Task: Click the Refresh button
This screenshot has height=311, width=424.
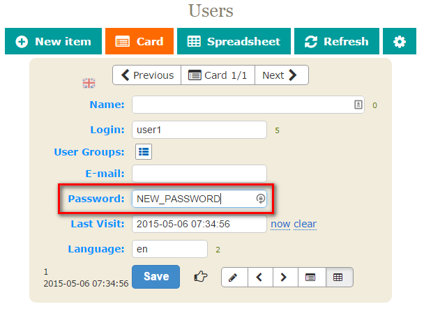Action: [337, 41]
